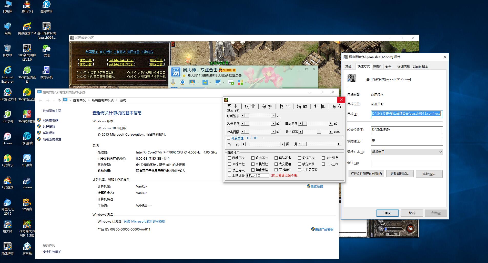The height and width of the screenshot is (263, 488).
Task: Open the iTunes desktop icon
Action: pos(7,139)
